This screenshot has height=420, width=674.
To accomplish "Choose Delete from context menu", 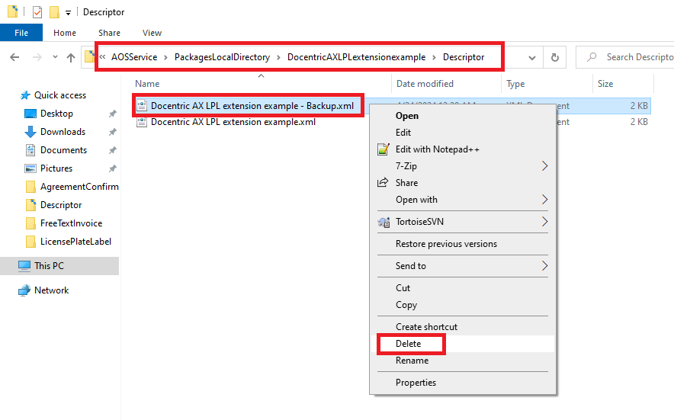I will (x=409, y=344).
